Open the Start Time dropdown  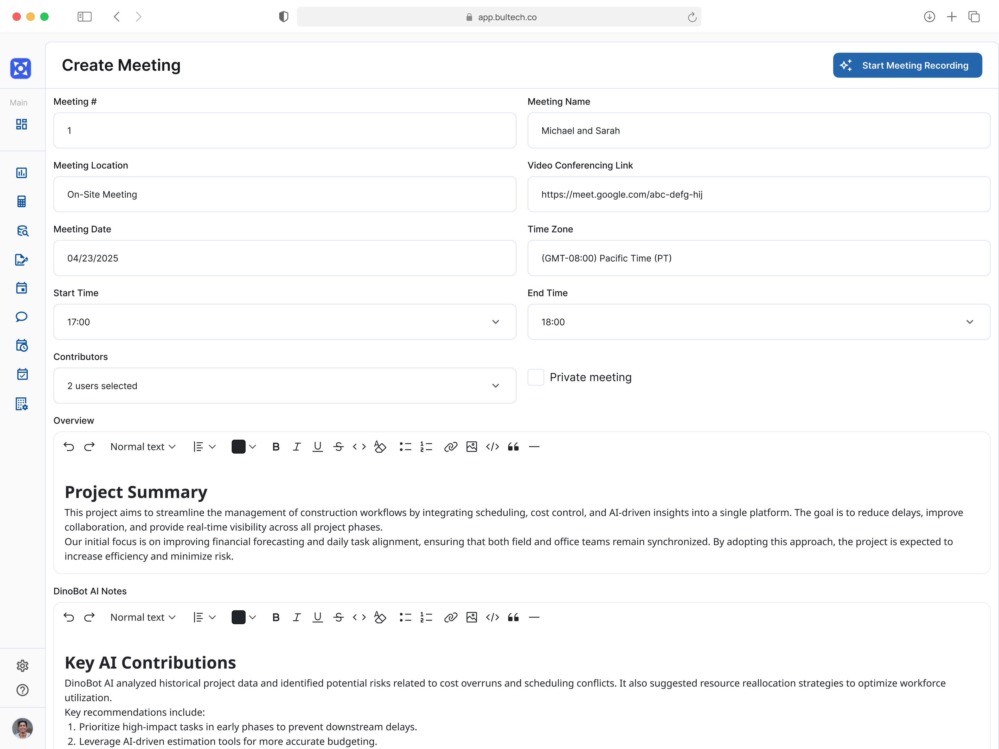[285, 322]
